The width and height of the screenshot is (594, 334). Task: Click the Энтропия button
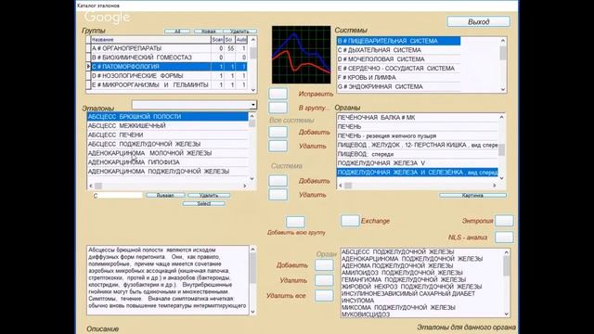[504, 221]
